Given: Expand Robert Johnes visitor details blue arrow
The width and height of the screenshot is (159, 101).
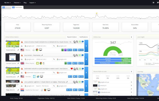Looking at the screenshot, I should tap(86, 46).
